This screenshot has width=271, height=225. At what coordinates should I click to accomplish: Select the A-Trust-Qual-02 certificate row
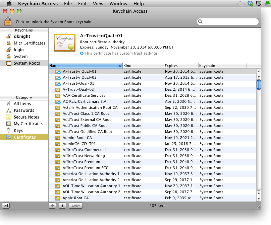pyautogui.click(x=152, y=89)
